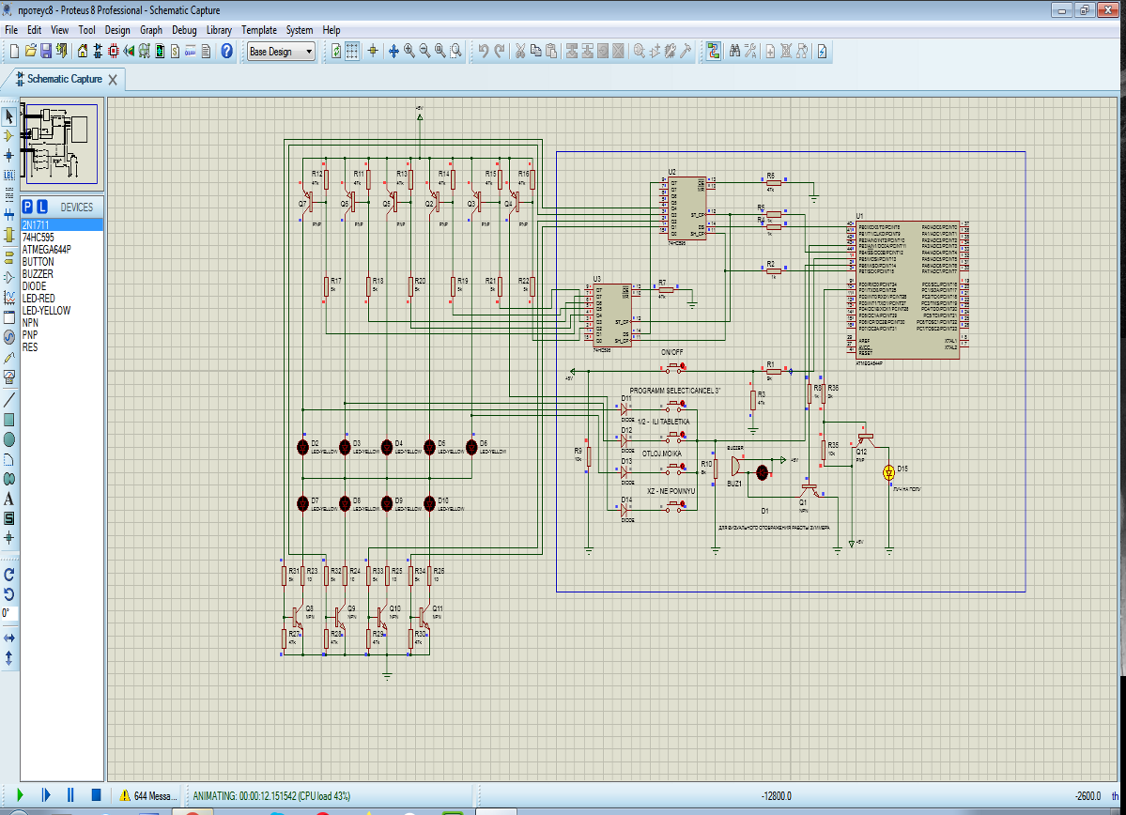Open the 644 Messages log

[x=147, y=795]
